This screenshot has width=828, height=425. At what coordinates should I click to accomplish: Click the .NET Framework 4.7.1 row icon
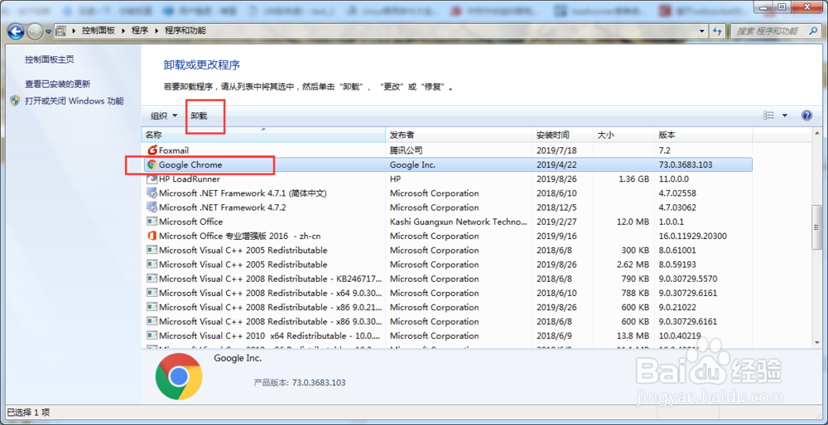tap(152, 193)
